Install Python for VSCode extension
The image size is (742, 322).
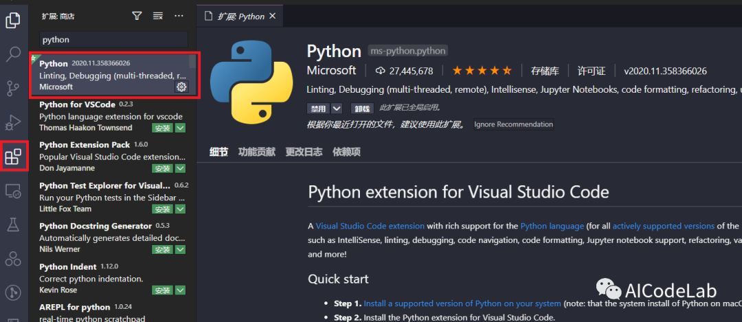[x=162, y=128]
